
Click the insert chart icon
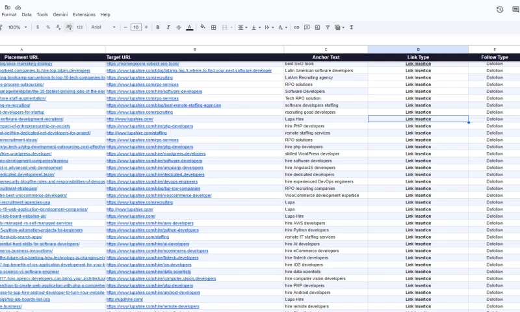(x=317, y=27)
